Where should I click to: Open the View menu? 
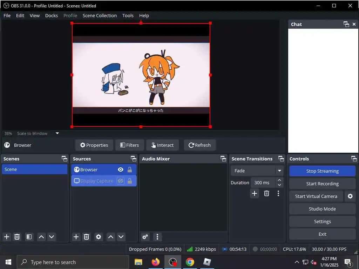coord(35,15)
